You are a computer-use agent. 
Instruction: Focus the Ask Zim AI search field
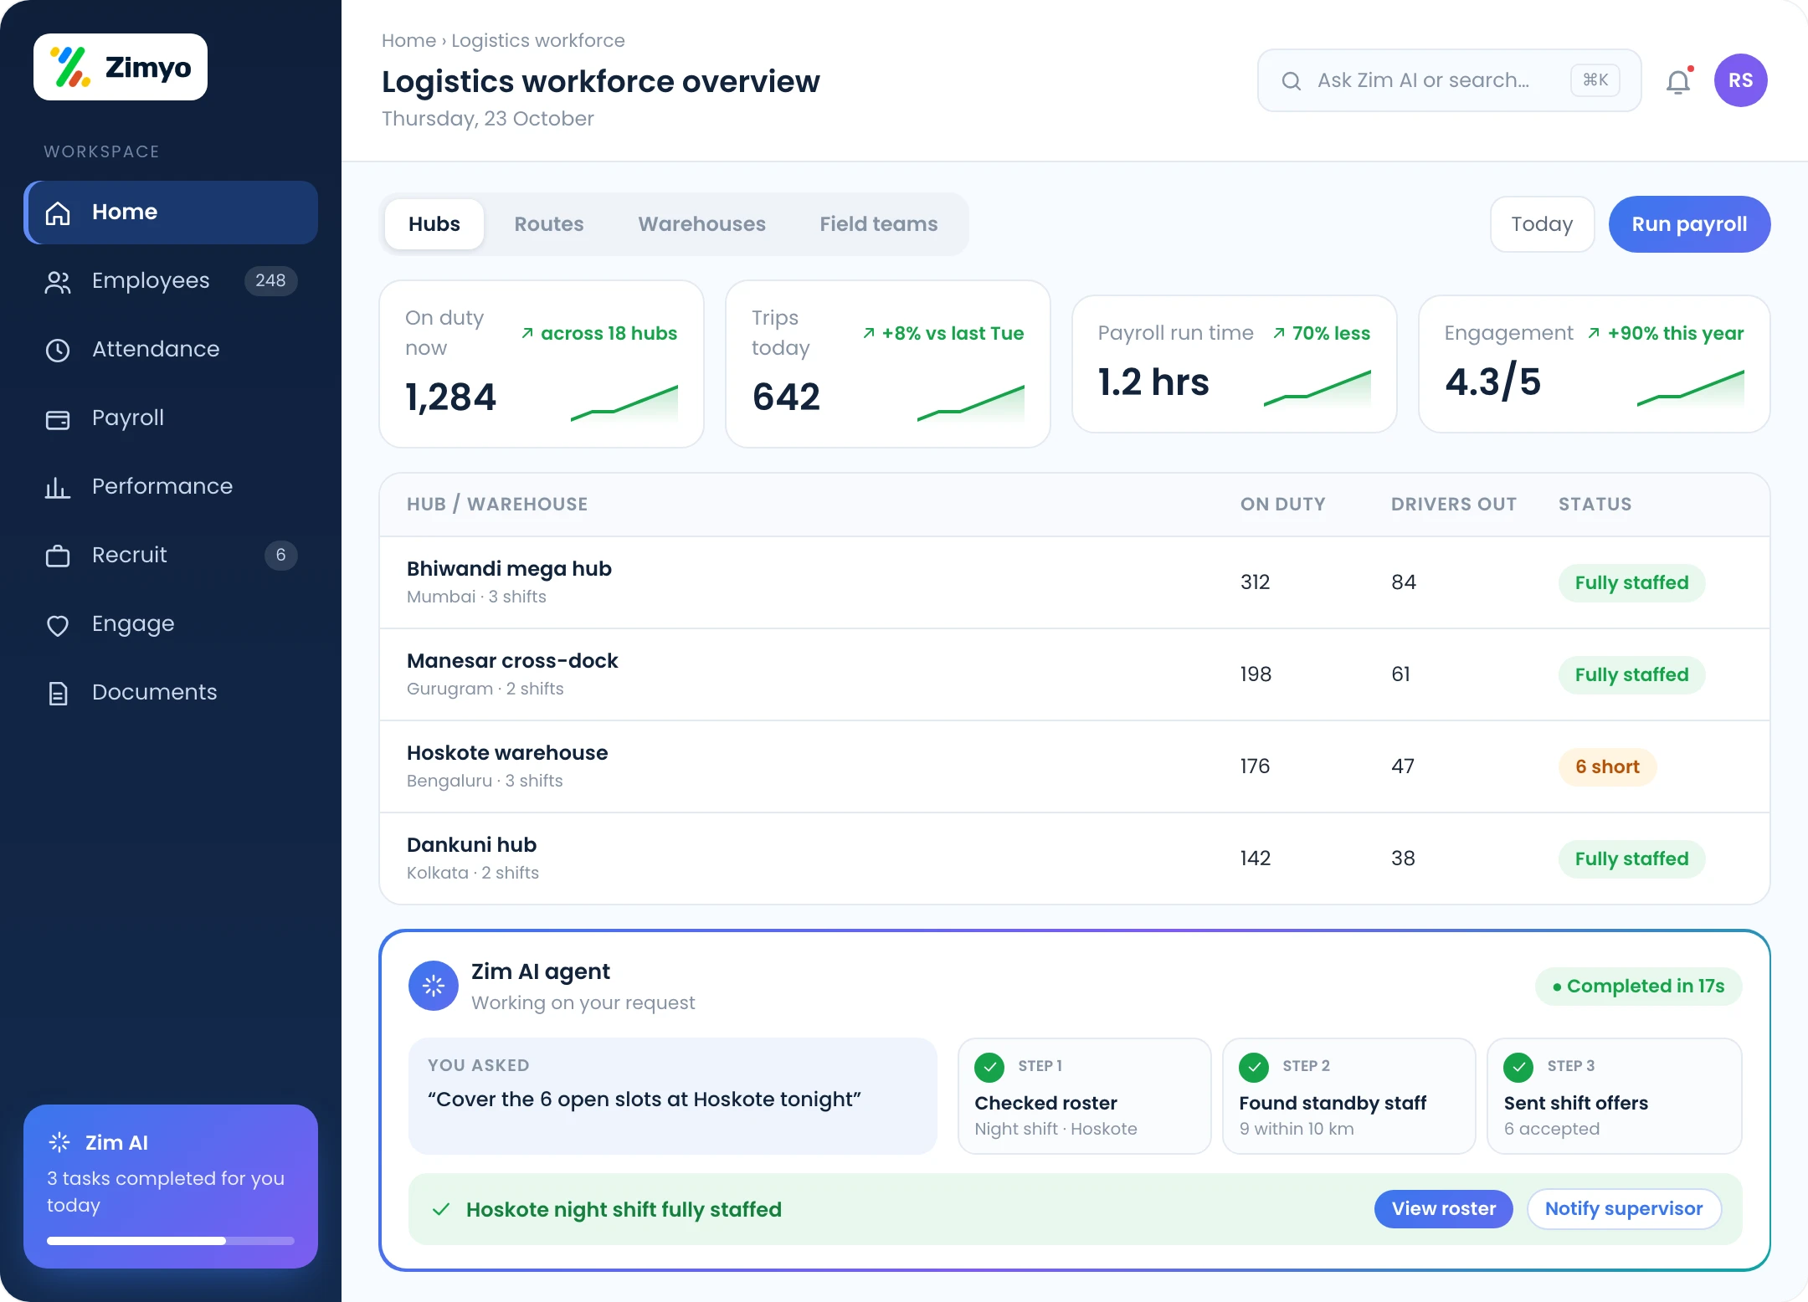pyautogui.click(x=1449, y=80)
